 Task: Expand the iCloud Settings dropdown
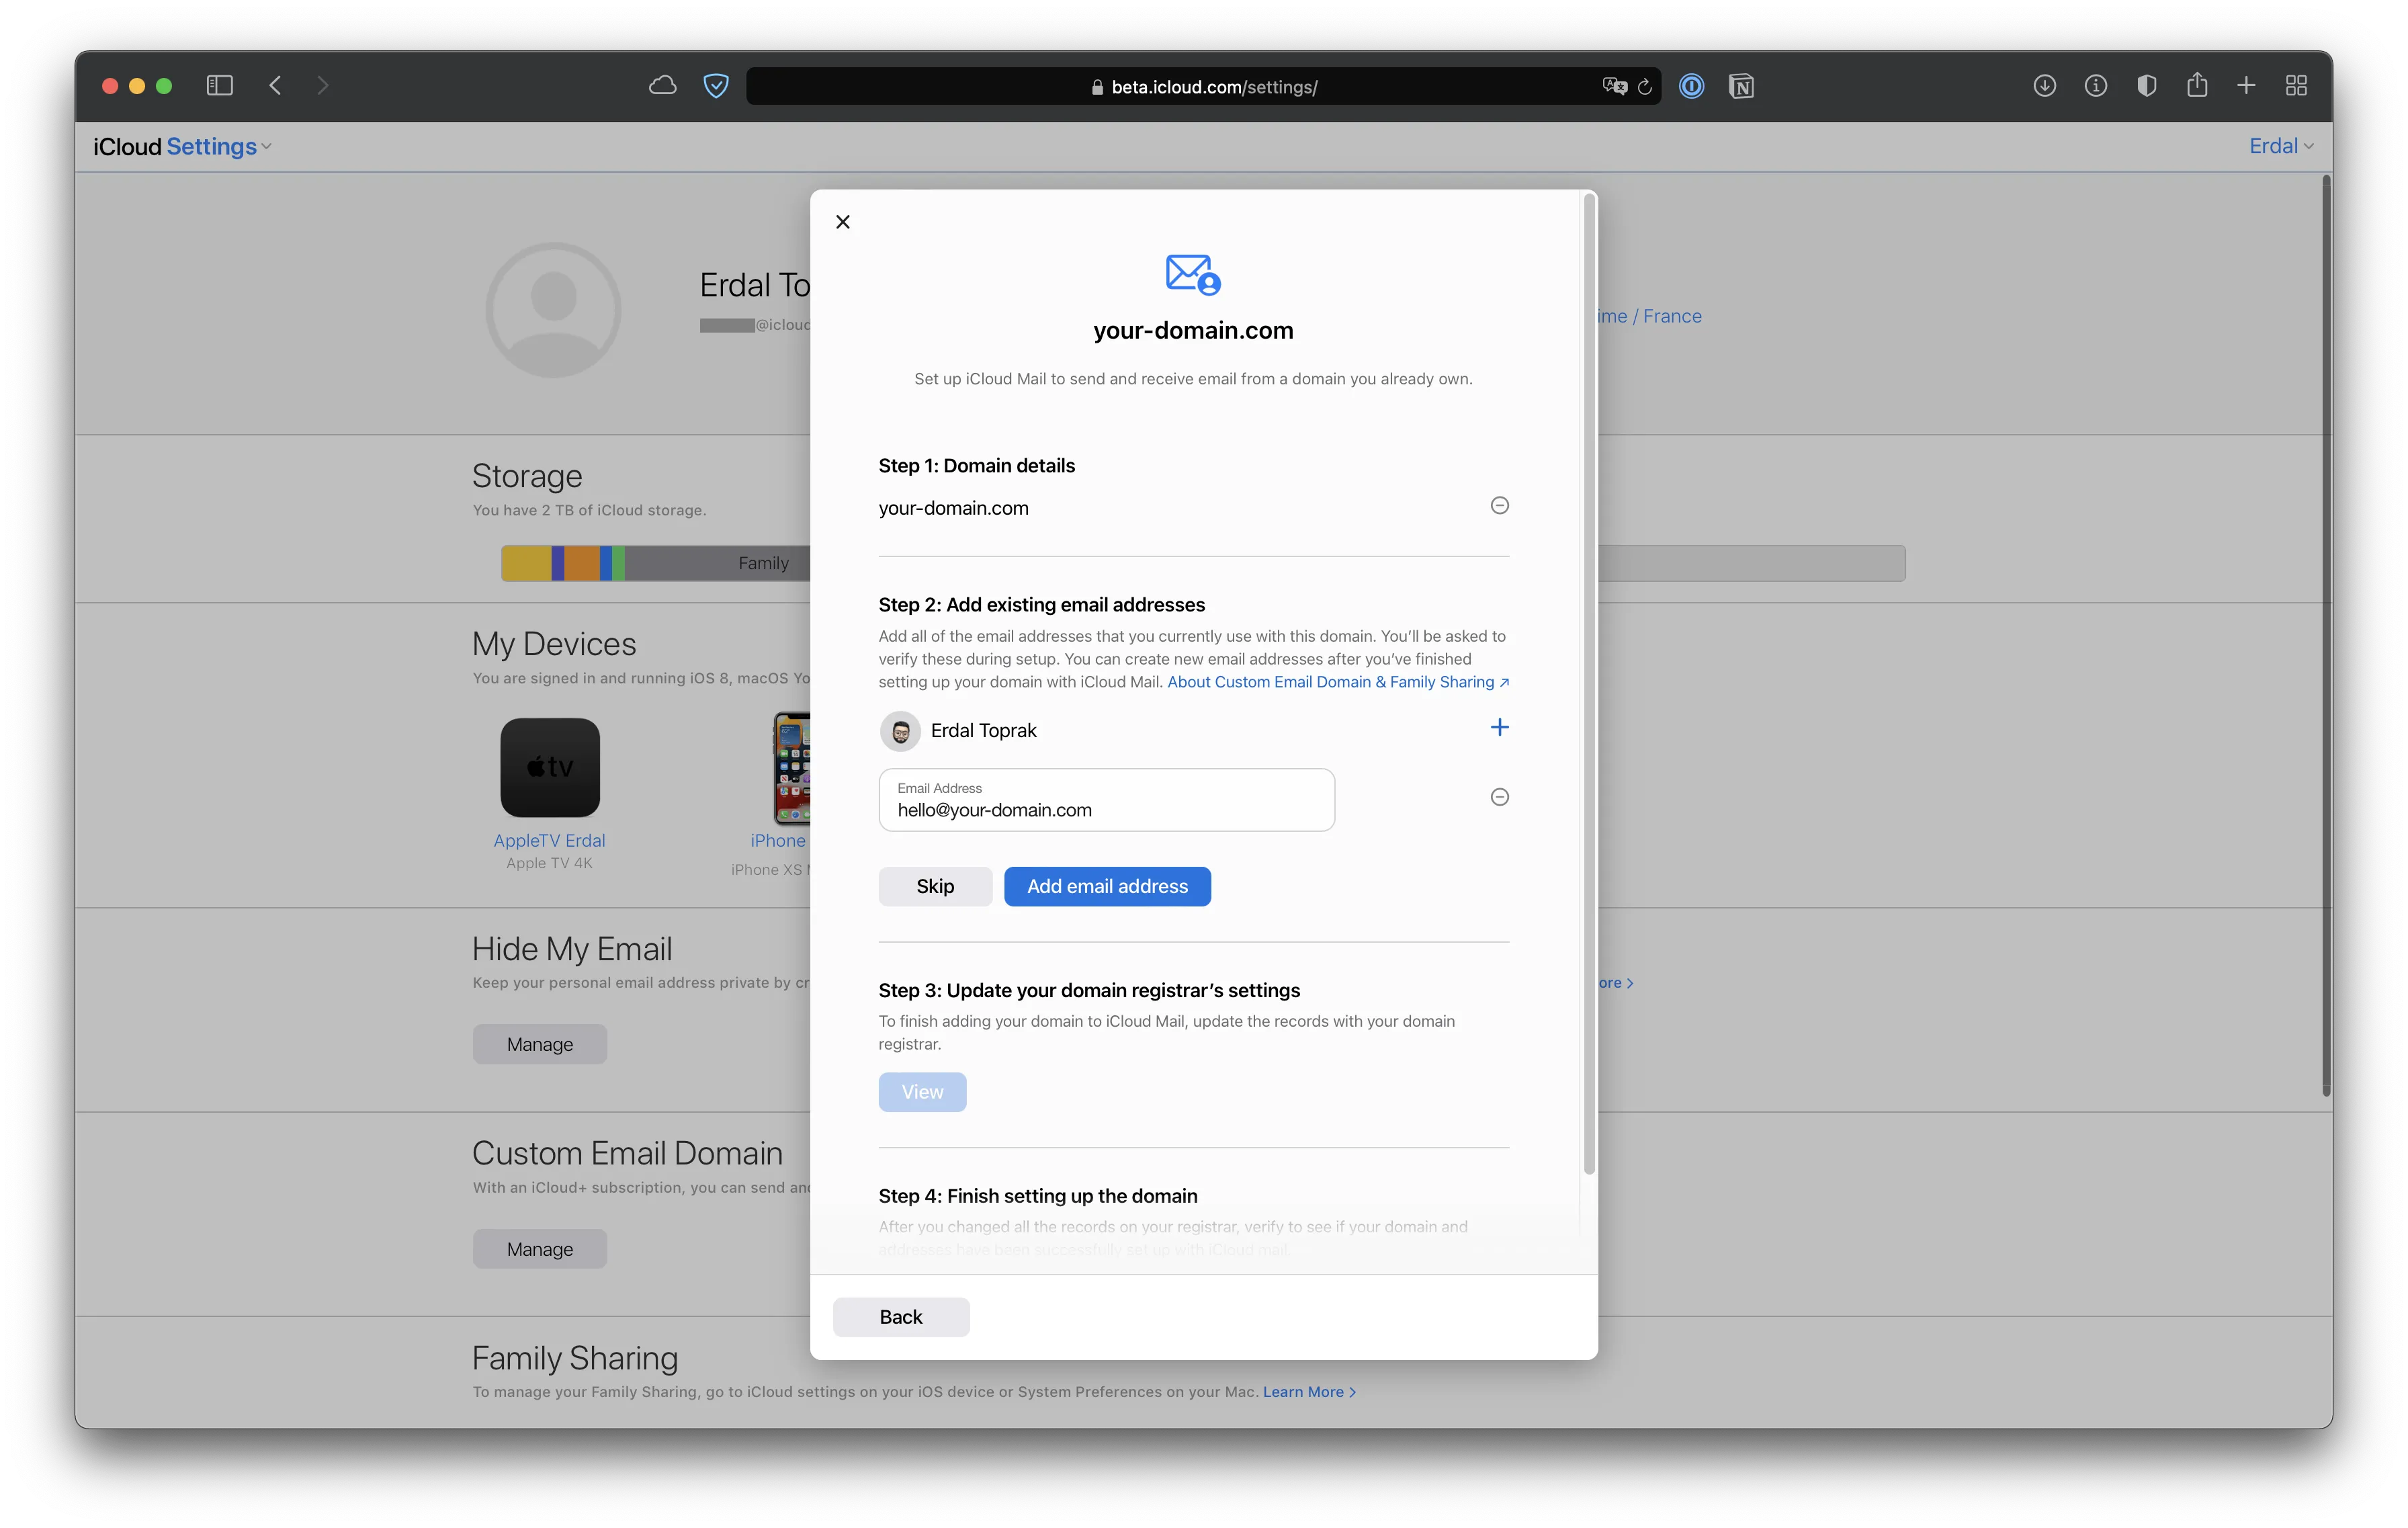tap(264, 146)
